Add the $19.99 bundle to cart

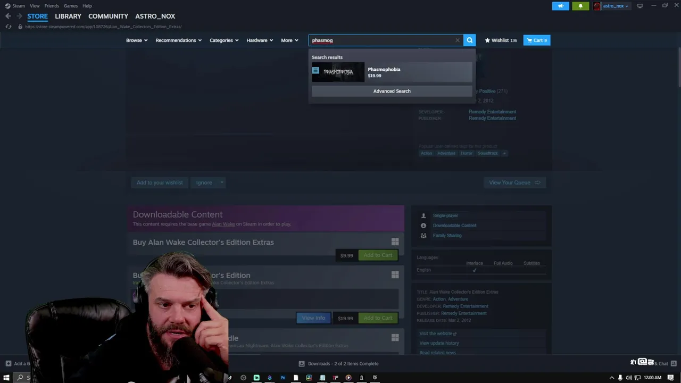tap(378, 318)
